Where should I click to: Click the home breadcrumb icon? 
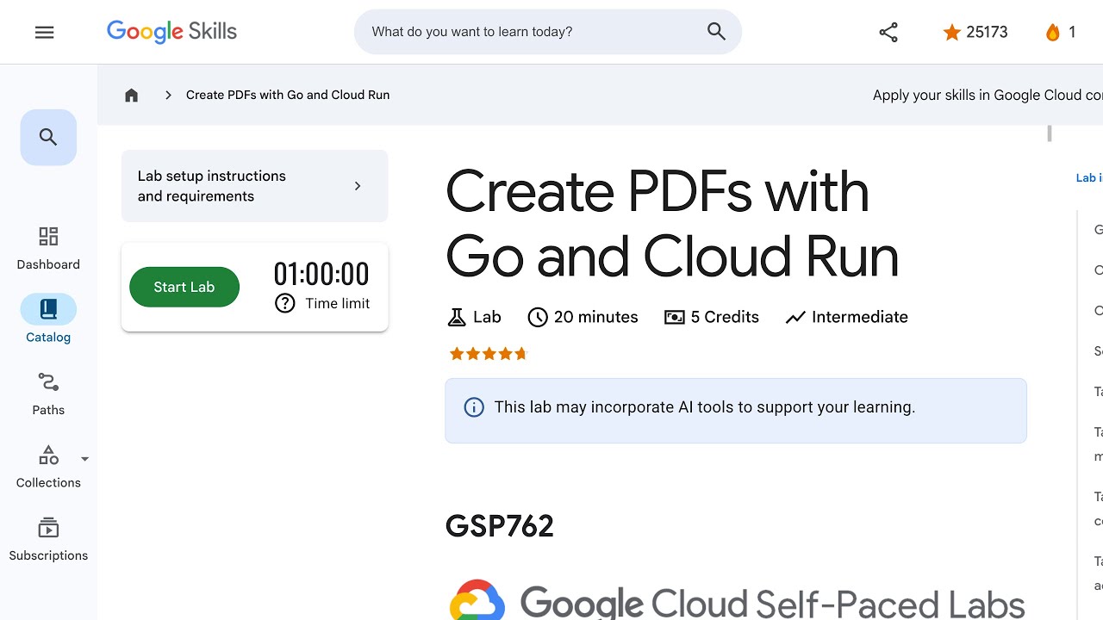(x=131, y=95)
